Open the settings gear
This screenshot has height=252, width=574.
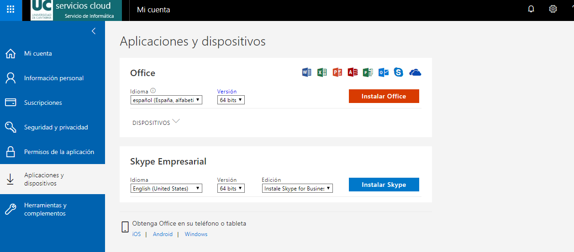pyautogui.click(x=553, y=9)
